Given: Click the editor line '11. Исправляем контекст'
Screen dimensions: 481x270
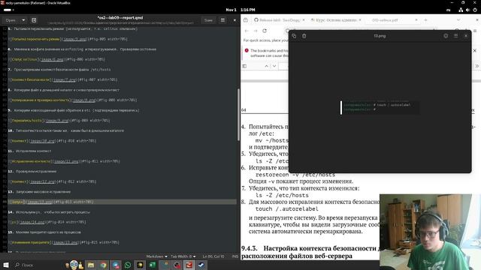Looking at the screenshot, I should point(29,151).
